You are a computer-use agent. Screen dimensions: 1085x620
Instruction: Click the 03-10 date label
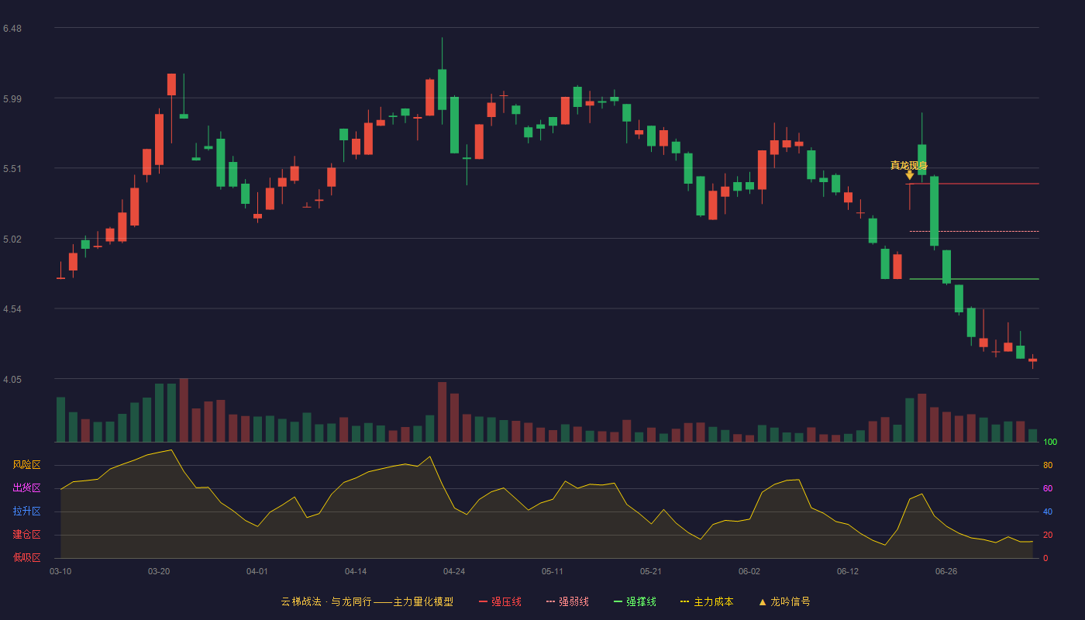tap(60, 571)
